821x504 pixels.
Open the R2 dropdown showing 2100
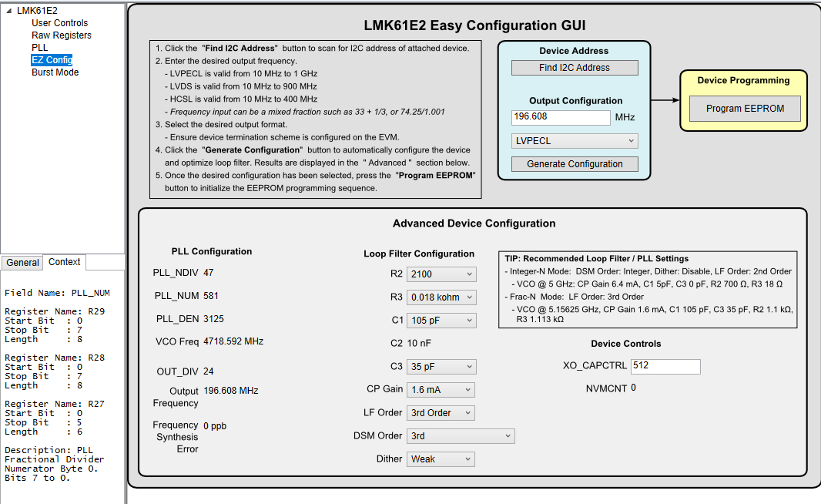pyautogui.click(x=441, y=274)
